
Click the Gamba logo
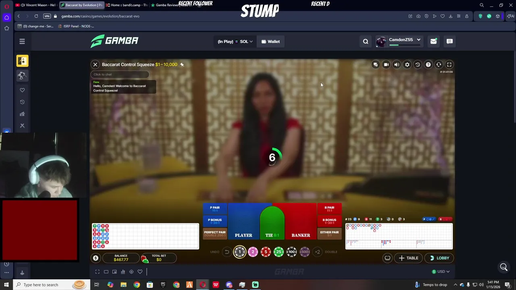114,41
